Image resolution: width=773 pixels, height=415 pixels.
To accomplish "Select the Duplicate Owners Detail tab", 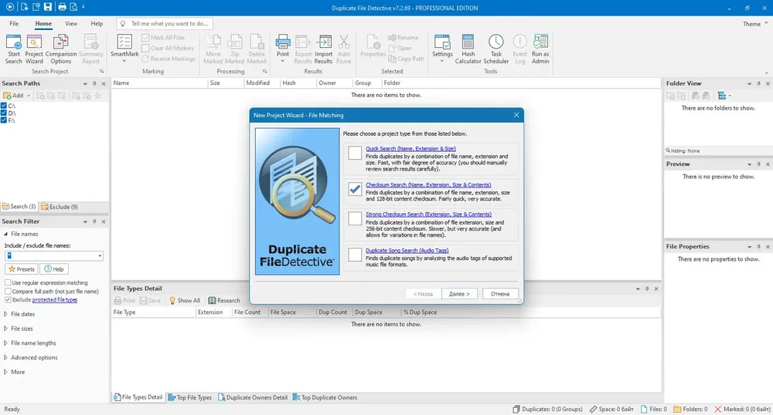I will click(x=253, y=397).
